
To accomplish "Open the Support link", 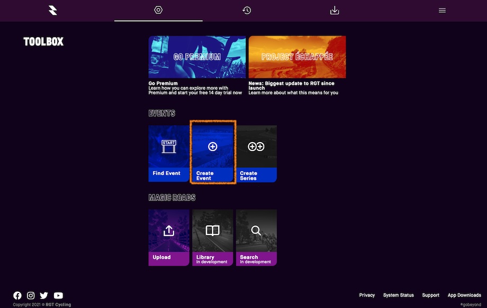I will point(431,295).
